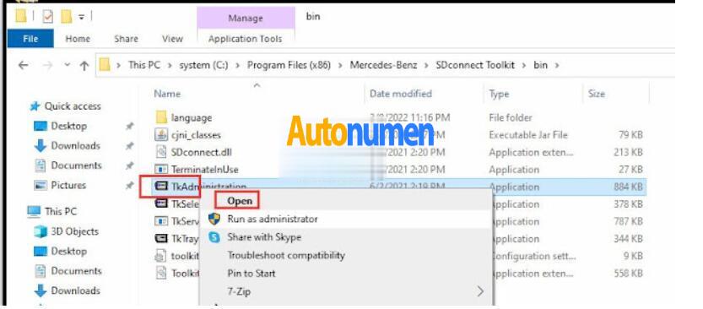Sort by Type column header

click(499, 94)
